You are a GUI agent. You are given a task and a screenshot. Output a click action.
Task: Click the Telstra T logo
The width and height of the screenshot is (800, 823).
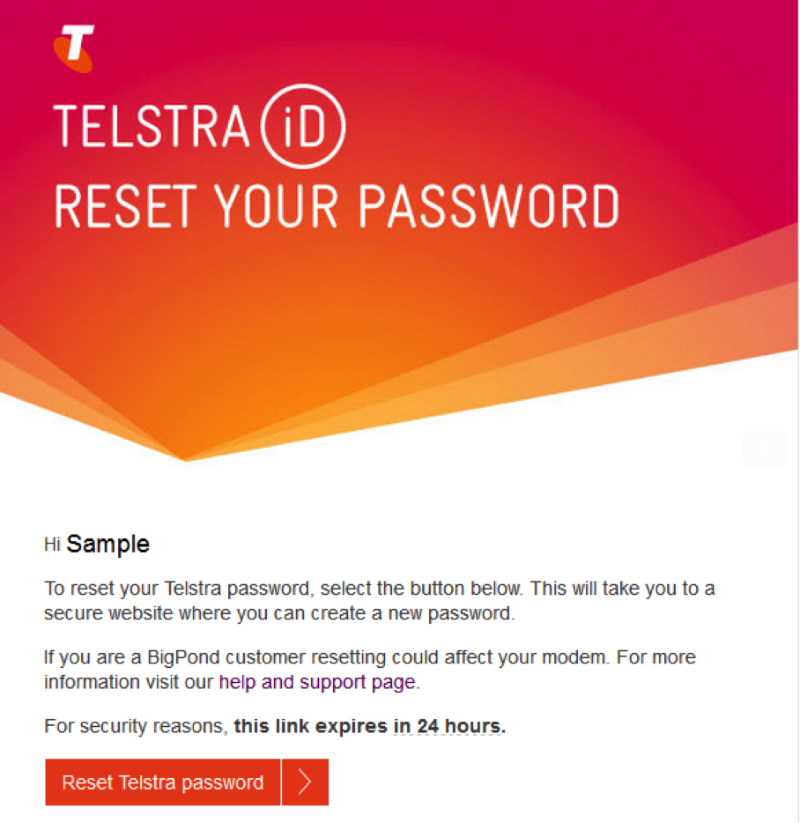[74, 48]
